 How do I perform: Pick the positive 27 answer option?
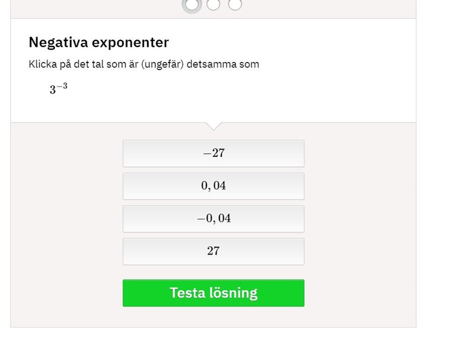pos(214,251)
